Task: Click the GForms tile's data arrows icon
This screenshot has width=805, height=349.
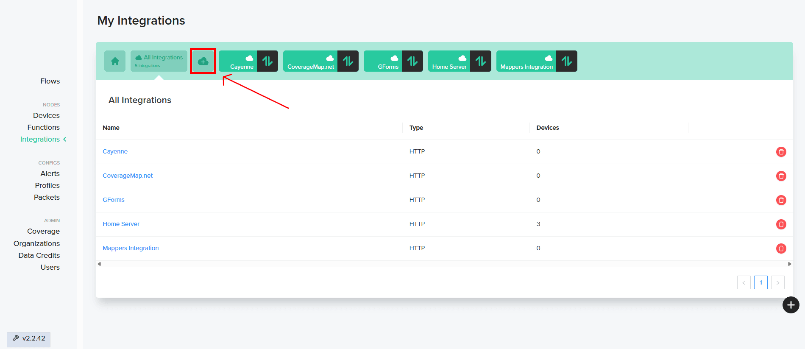Action: 412,61
